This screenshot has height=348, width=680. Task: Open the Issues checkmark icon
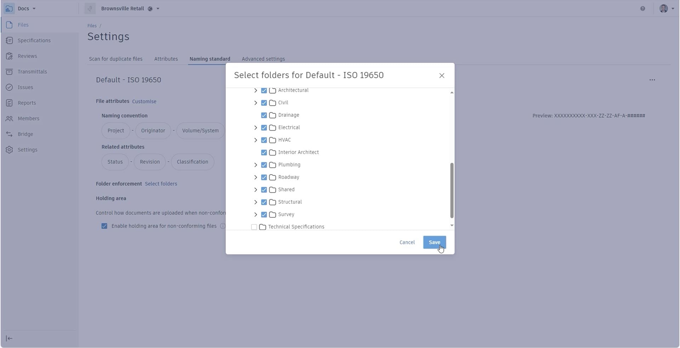pyautogui.click(x=10, y=87)
